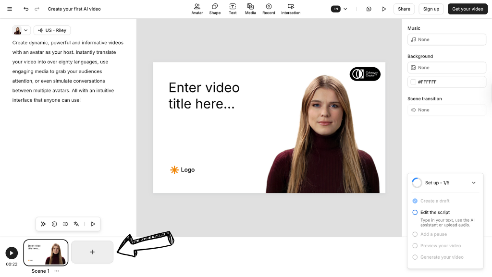Insert a pause with the pause icon
The width and height of the screenshot is (492, 277).
pos(54,224)
